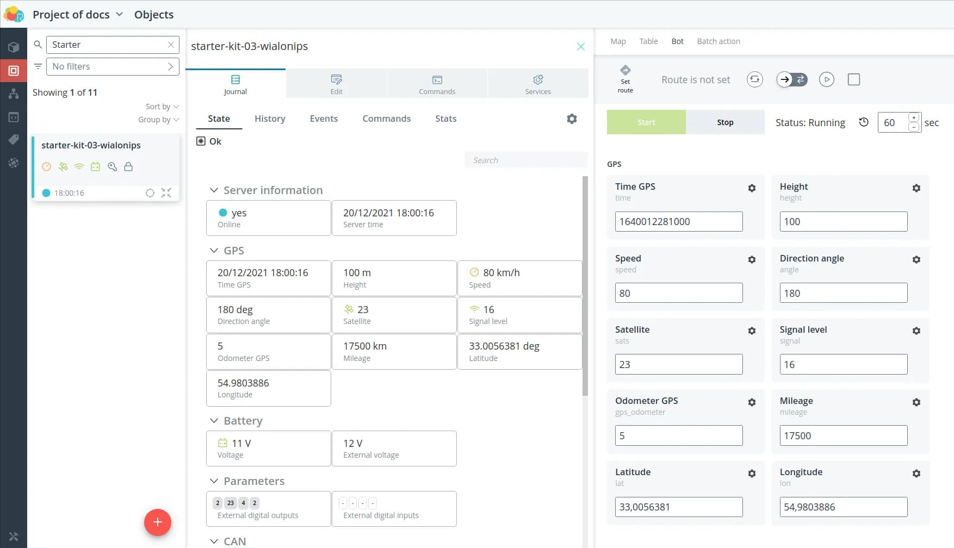Open settings gear for Time GPS
954x548 pixels.
click(752, 188)
